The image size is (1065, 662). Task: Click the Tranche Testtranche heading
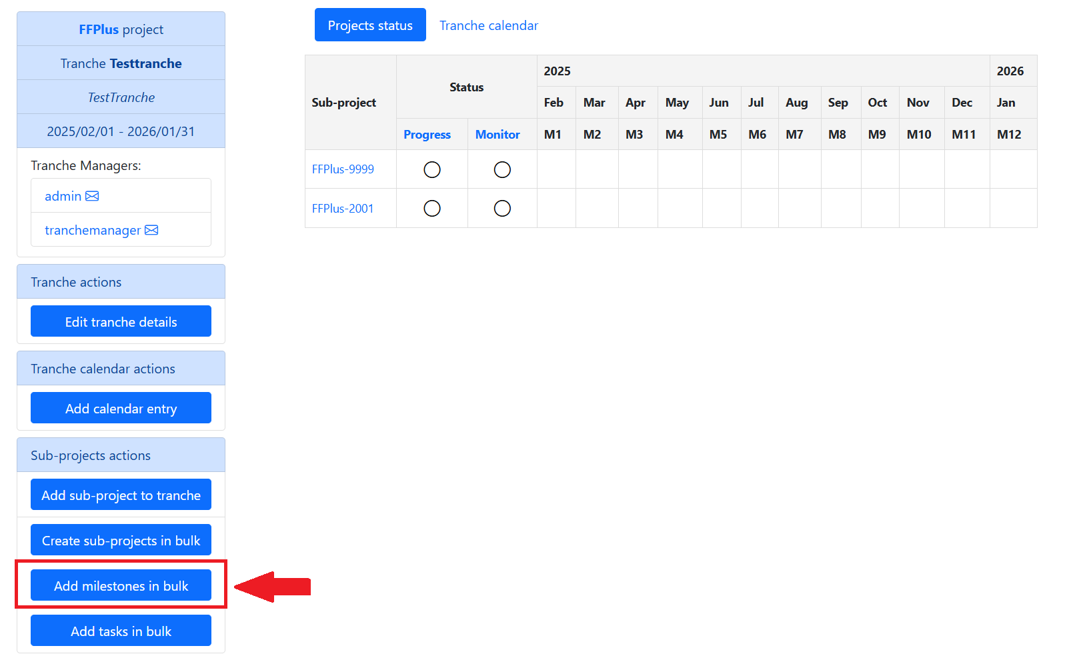(x=121, y=63)
